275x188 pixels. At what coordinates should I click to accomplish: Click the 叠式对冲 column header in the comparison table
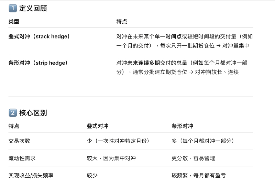click(98, 126)
